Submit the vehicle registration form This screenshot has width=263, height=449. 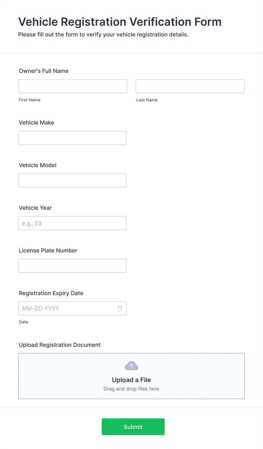click(133, 427)
